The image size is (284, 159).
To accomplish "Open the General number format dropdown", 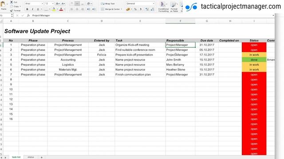I will tap(154, 4).
